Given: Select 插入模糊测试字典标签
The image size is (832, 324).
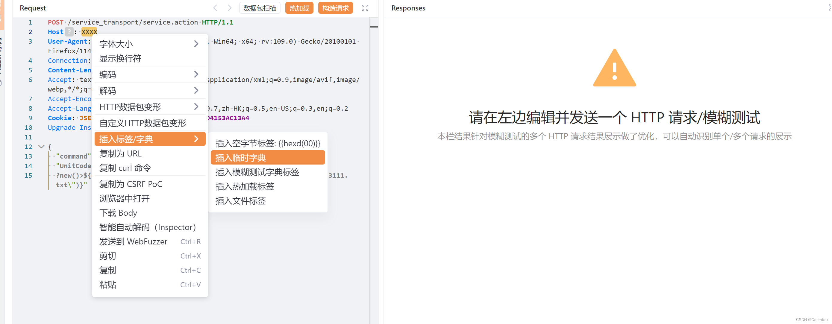Looking at the screenshot, I should (x=268, y=172).
